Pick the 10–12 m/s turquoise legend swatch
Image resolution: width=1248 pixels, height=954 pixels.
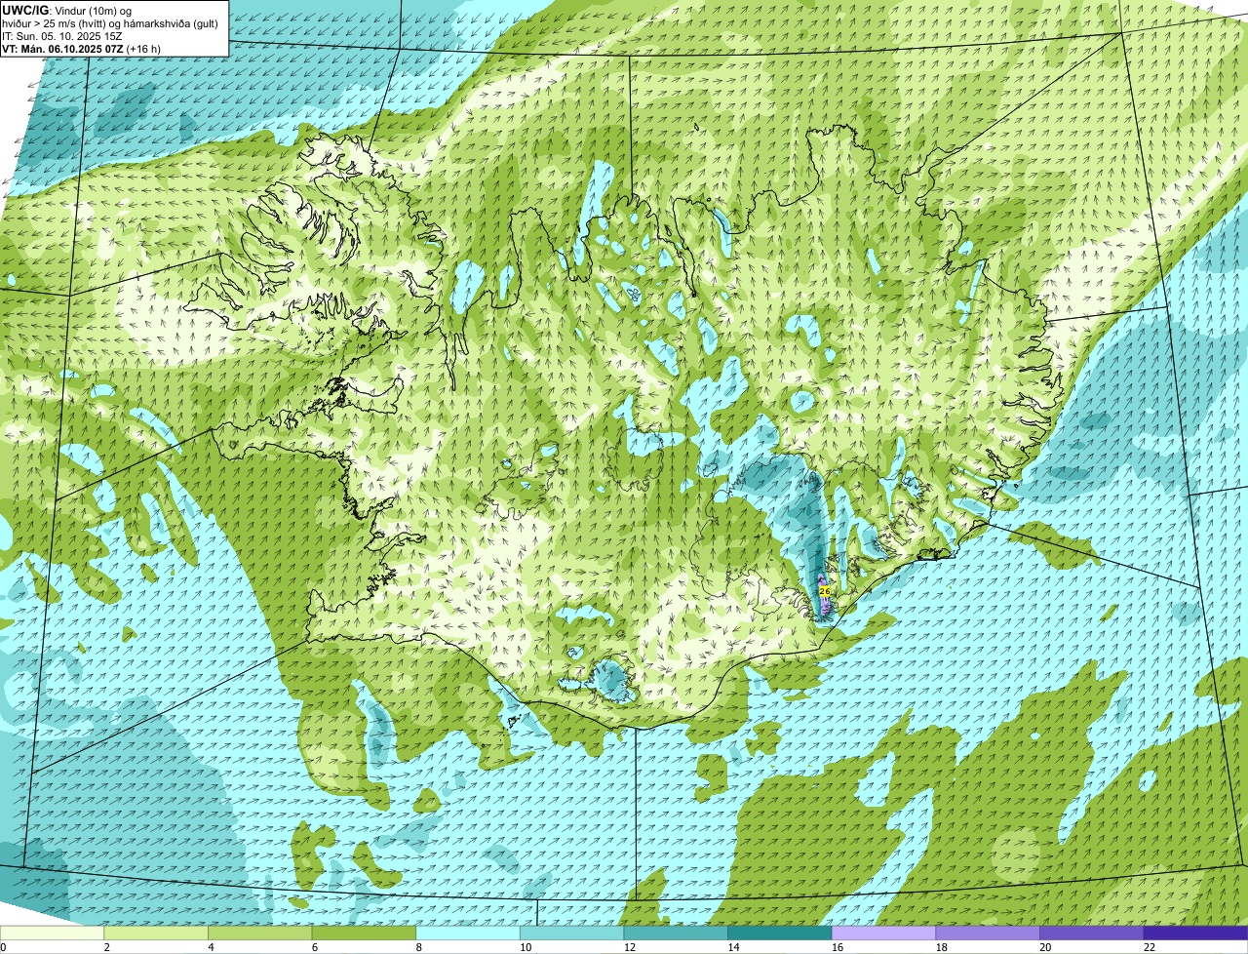pos(571,933)
